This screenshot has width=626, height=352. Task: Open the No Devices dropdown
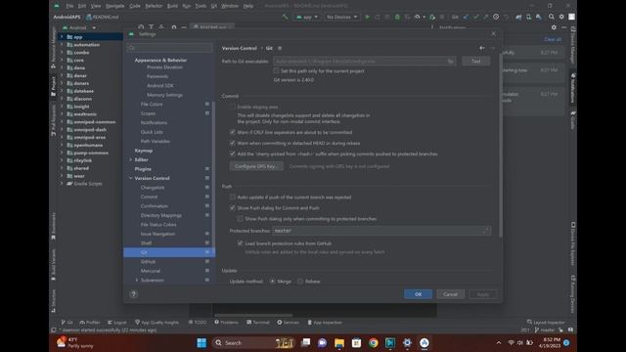point(341,17)
